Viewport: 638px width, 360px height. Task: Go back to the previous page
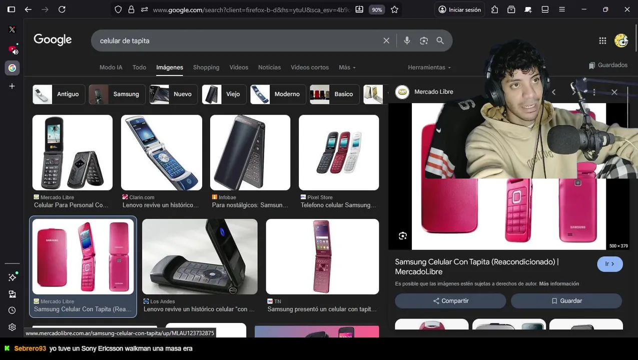click(x=28, y=9)
